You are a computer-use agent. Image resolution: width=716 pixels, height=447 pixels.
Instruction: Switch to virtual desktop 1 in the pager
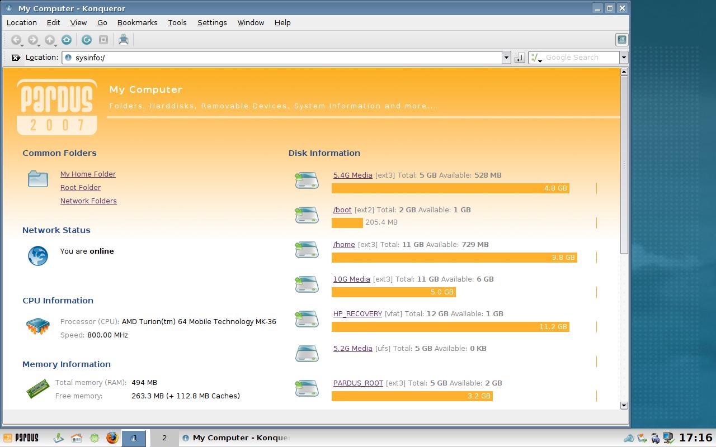click(x=134, y=438)
